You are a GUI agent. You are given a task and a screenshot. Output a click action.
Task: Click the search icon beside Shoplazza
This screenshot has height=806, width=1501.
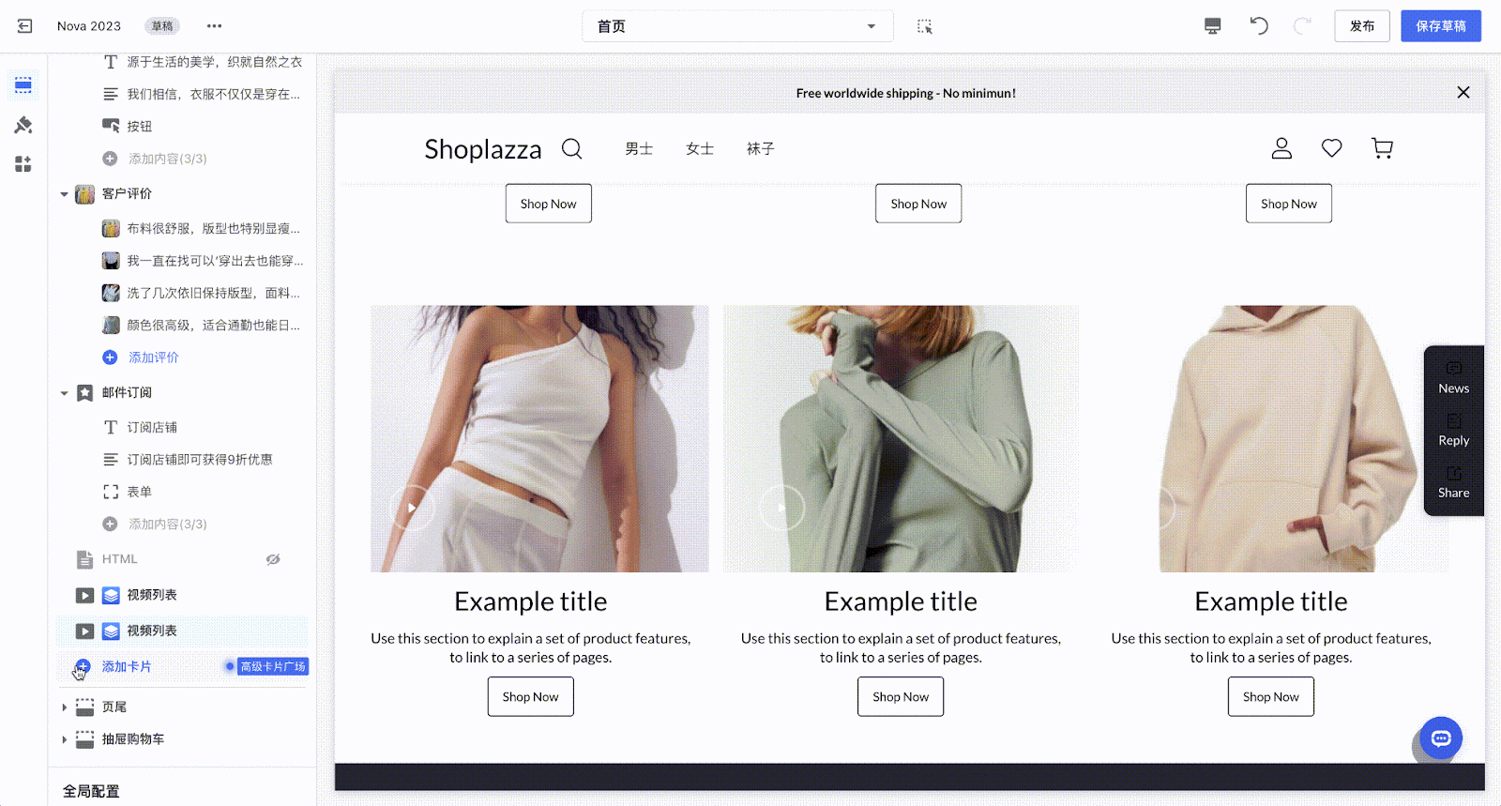(572, 149)
